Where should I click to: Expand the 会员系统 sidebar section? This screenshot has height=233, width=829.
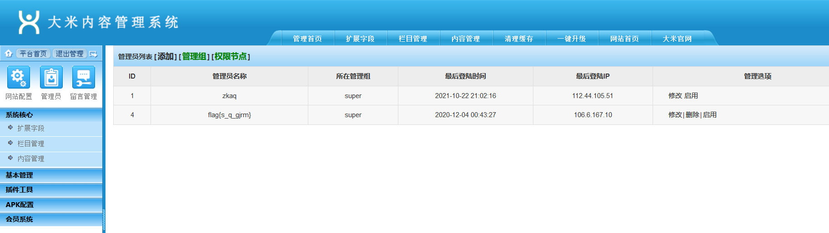tap(51, 219)
